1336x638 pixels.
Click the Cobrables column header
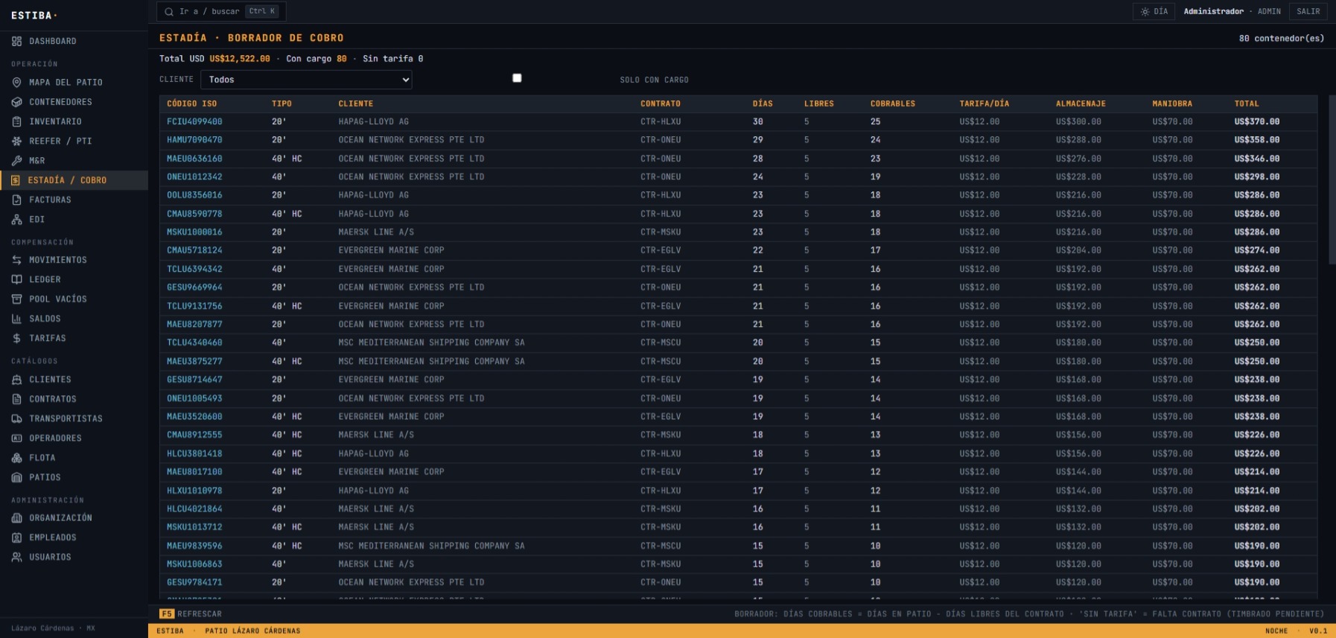point(893,103)
